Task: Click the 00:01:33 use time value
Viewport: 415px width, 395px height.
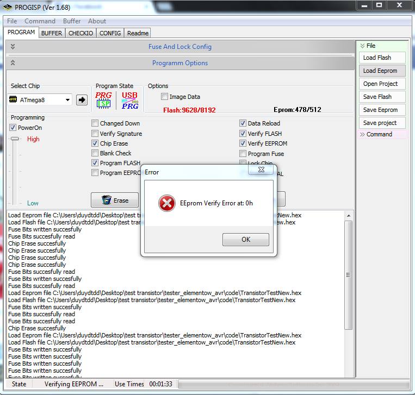Action: (x=160, y=384)
